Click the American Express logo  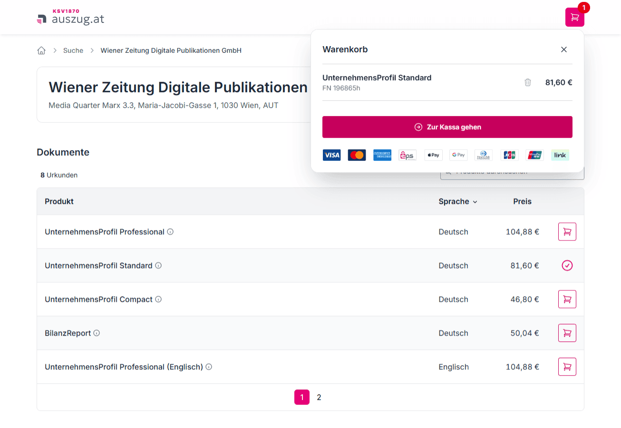coord(382,155)
